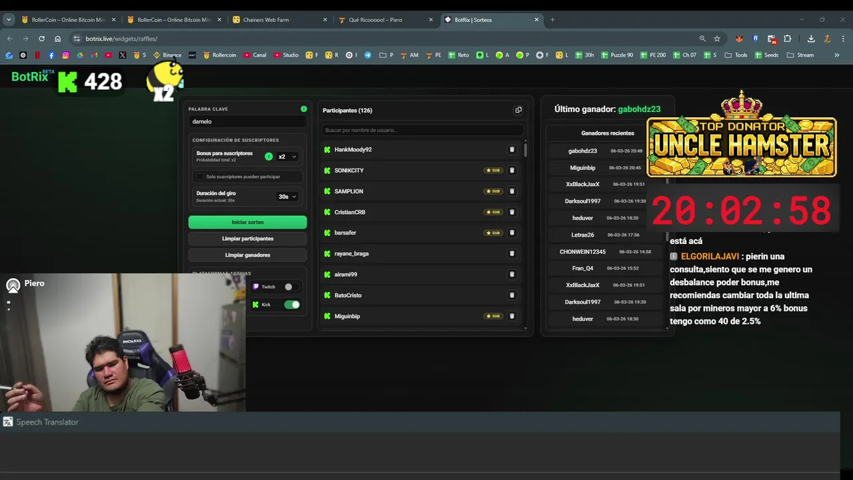
Task: Click the last winner name gabohdz23 in header
Action: pos(639,109)
